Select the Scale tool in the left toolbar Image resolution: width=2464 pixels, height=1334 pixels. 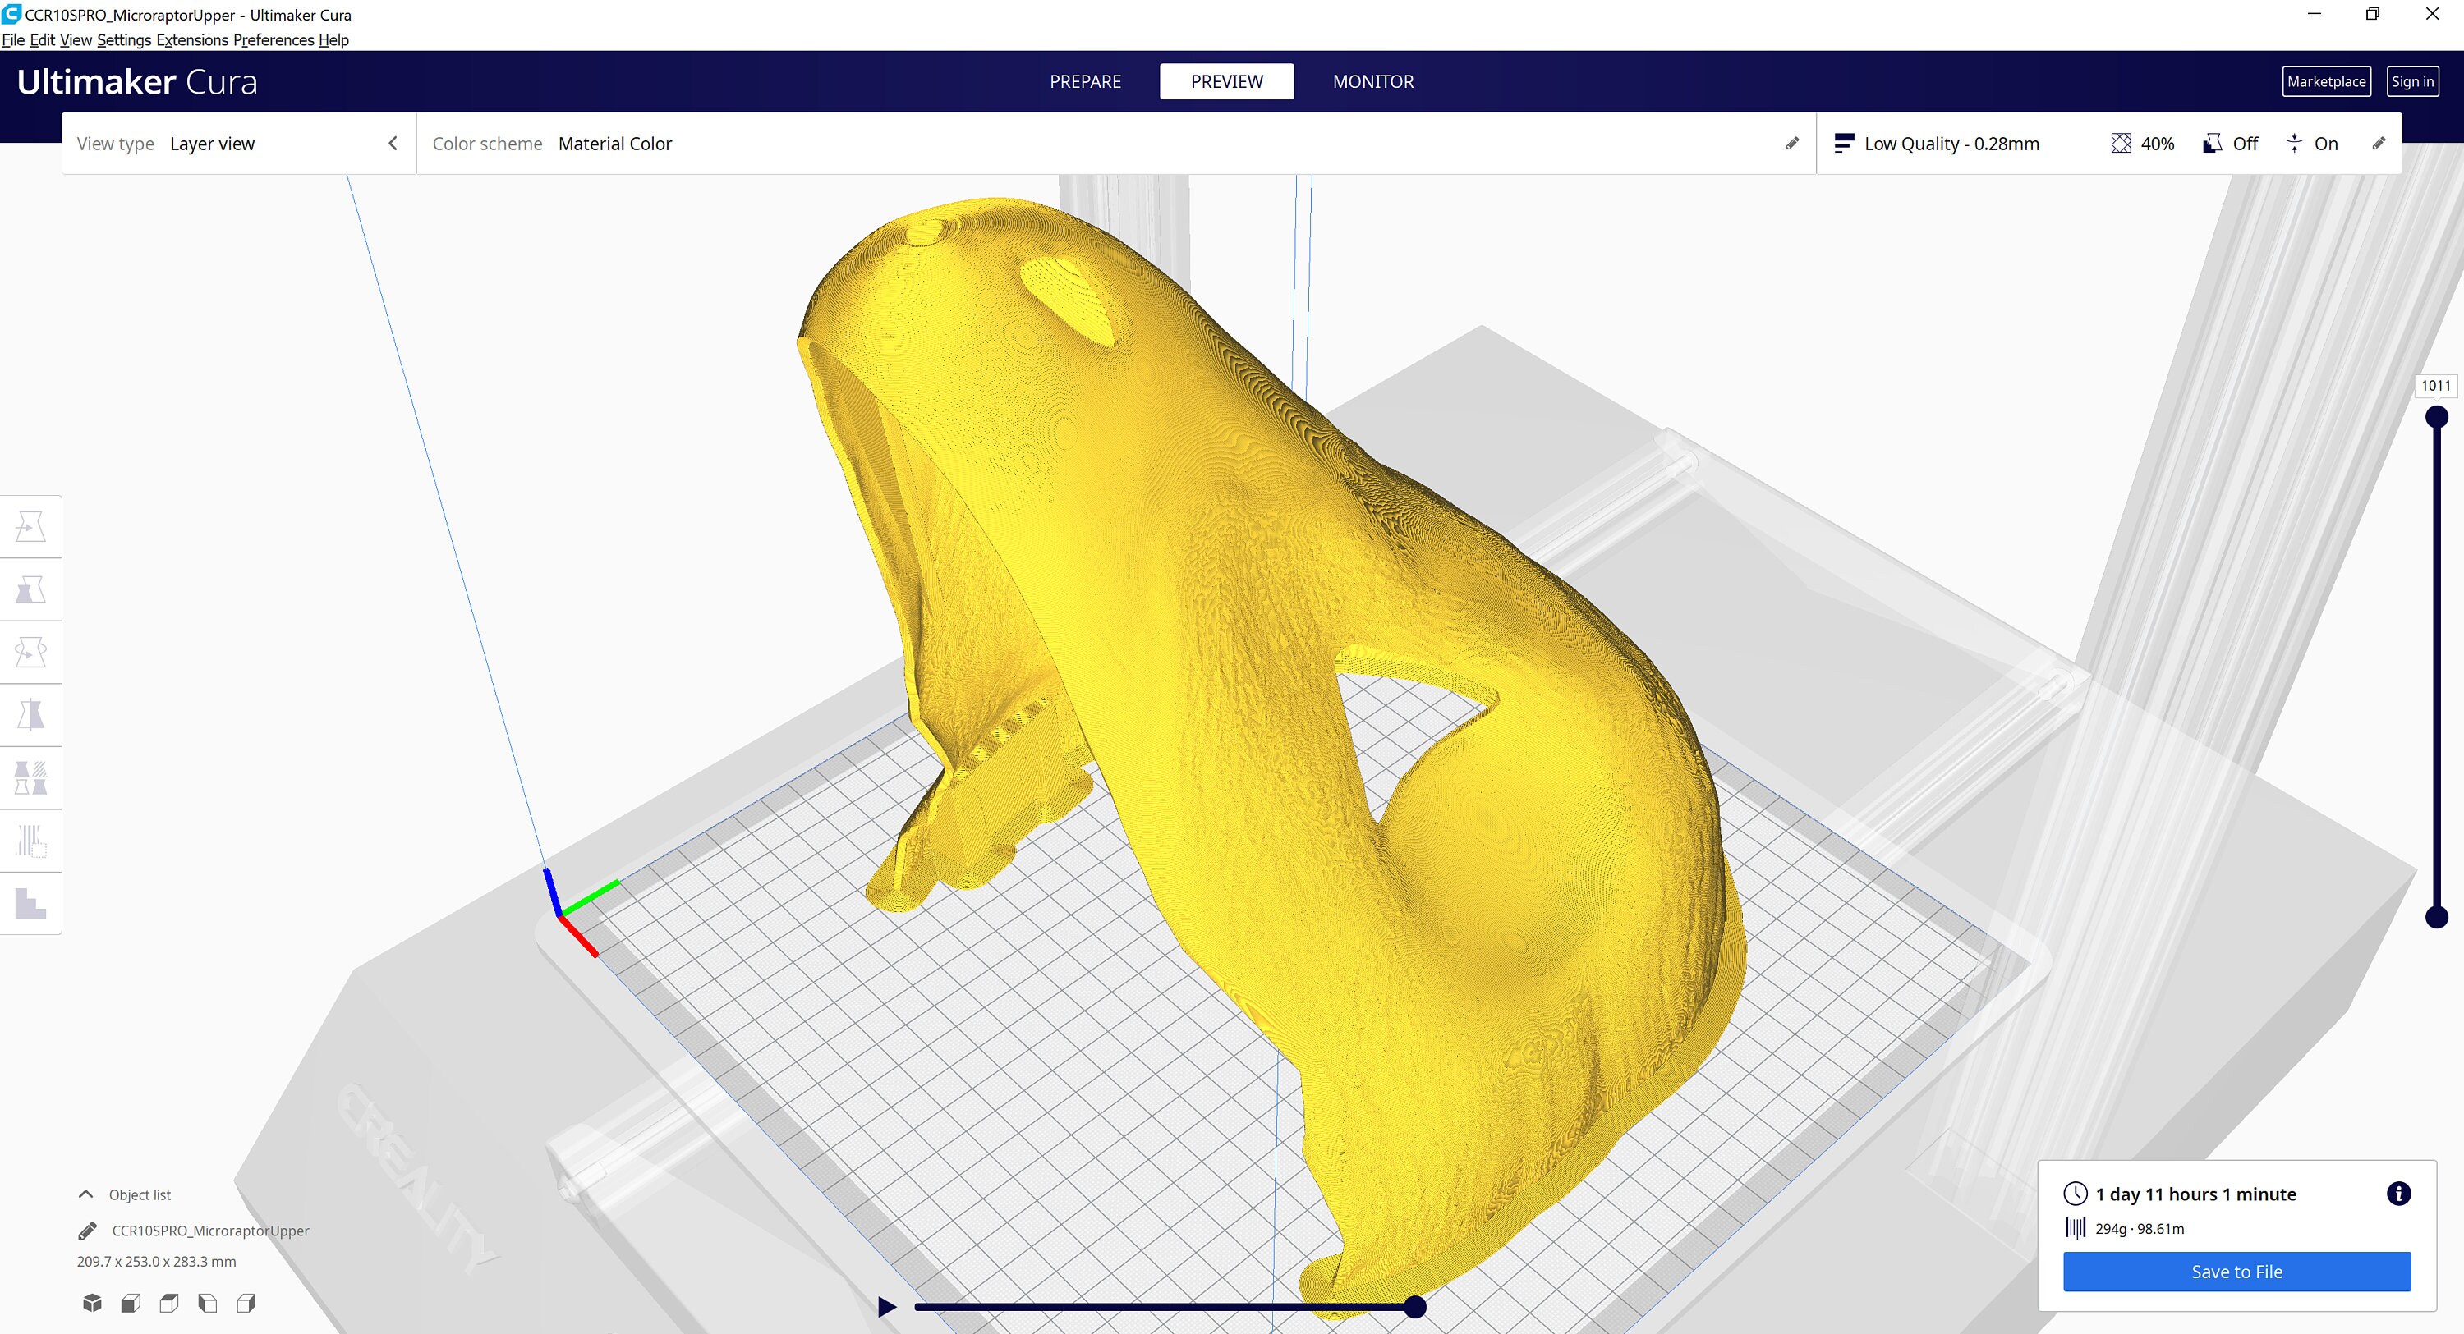[x=30, y=590]
